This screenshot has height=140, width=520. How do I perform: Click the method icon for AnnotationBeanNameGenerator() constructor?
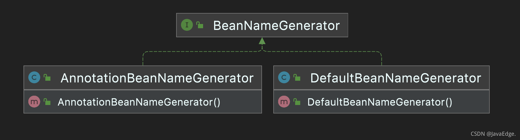pyautogui.click(x=34, y=102)
